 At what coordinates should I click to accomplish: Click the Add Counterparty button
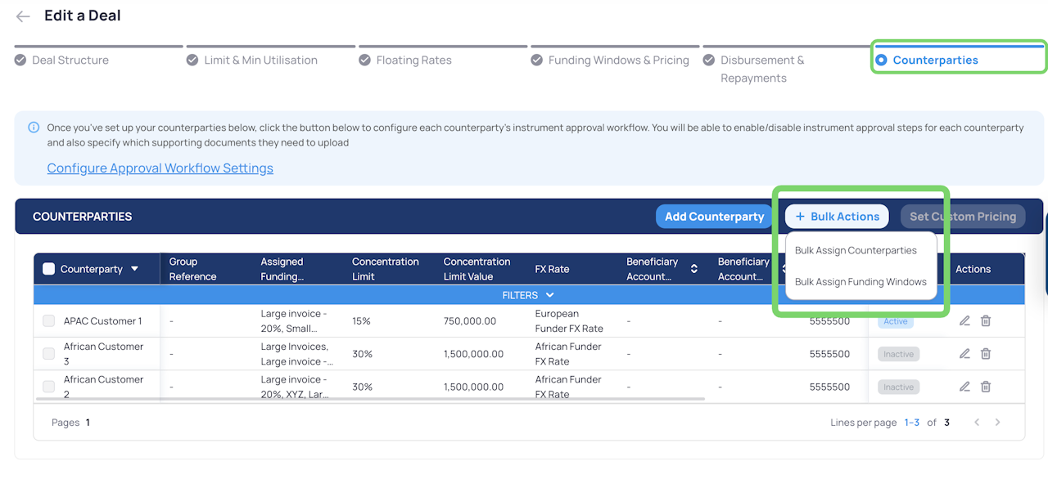click(x=714, y=217)
